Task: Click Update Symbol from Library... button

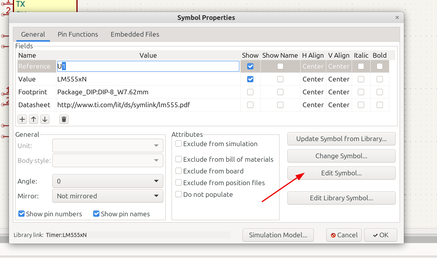Action: point(341,139)
